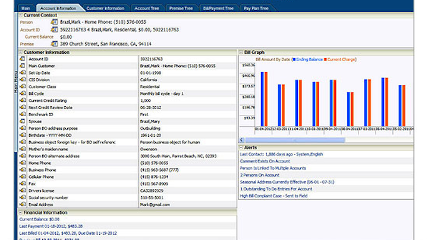Click the icon beside Person BO alternate address
The height and width of the screenshot is (240, 428).
tap(23, 156)
